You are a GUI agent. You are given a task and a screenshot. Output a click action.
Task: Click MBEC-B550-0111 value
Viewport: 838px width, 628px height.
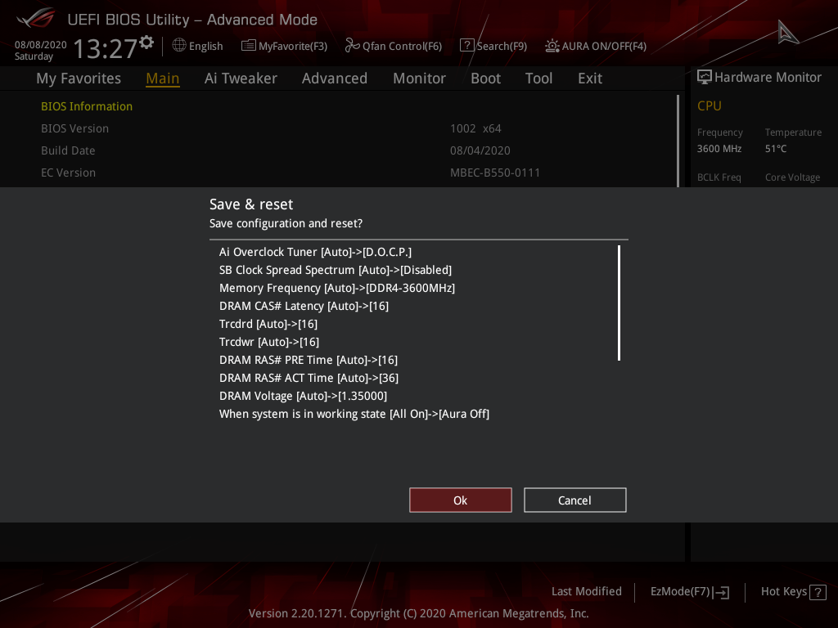pos(495,173)
